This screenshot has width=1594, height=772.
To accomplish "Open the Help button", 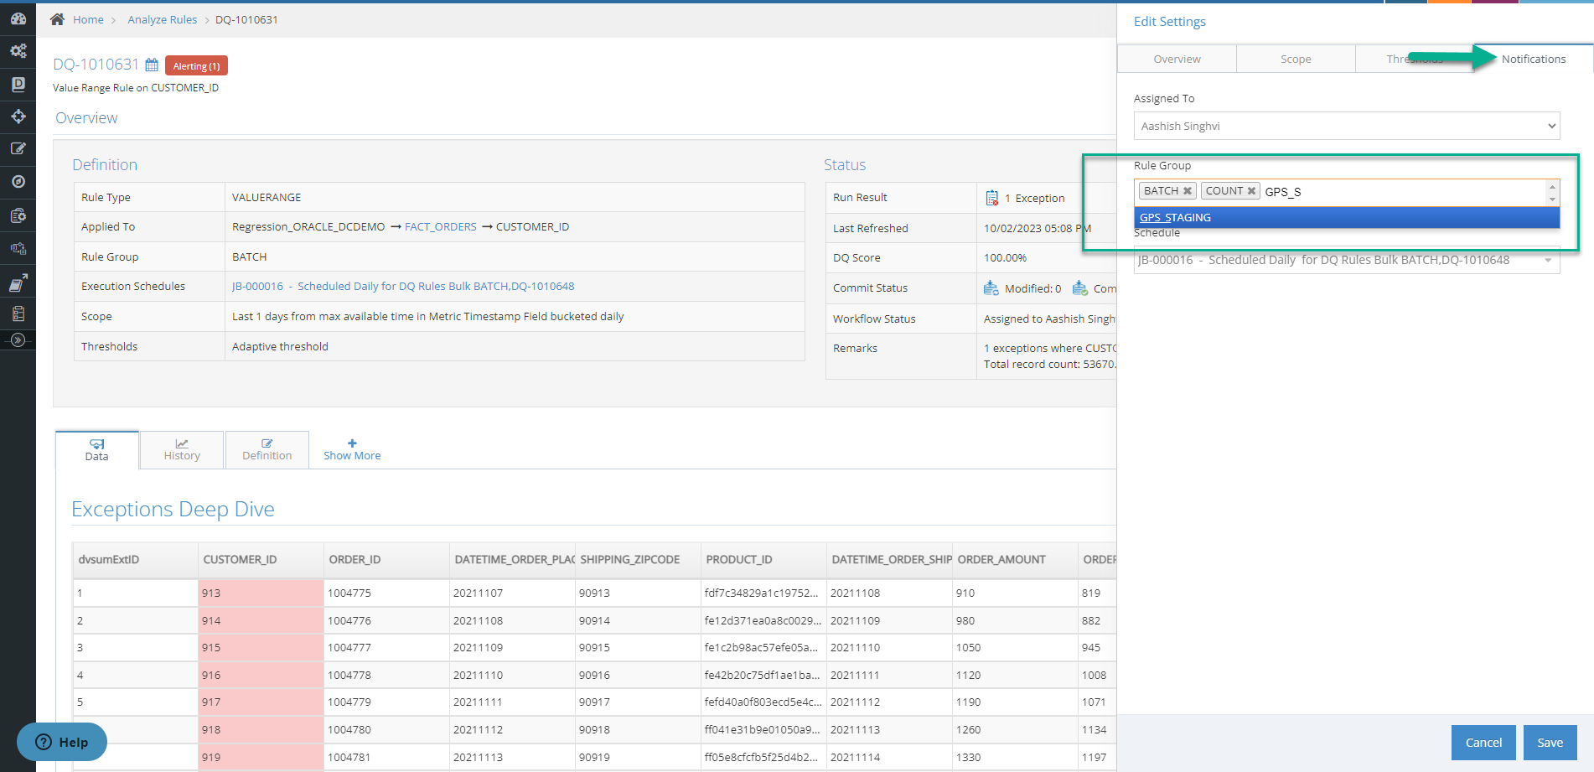I will coord(62,742).
